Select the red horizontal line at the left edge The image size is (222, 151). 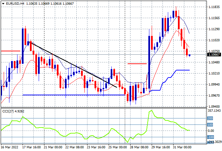11,51
